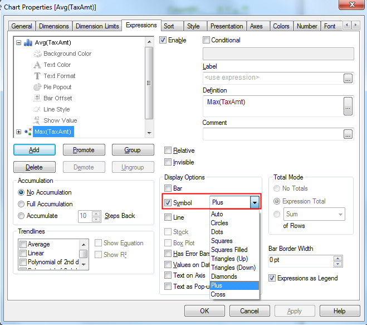The image size is (367, 325).
Task: Decrease Bar Border Width with down arrow
Action: tap(337, 264)
